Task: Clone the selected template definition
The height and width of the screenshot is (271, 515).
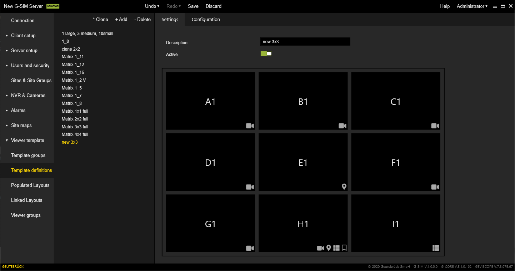Action: pos(100,20)
